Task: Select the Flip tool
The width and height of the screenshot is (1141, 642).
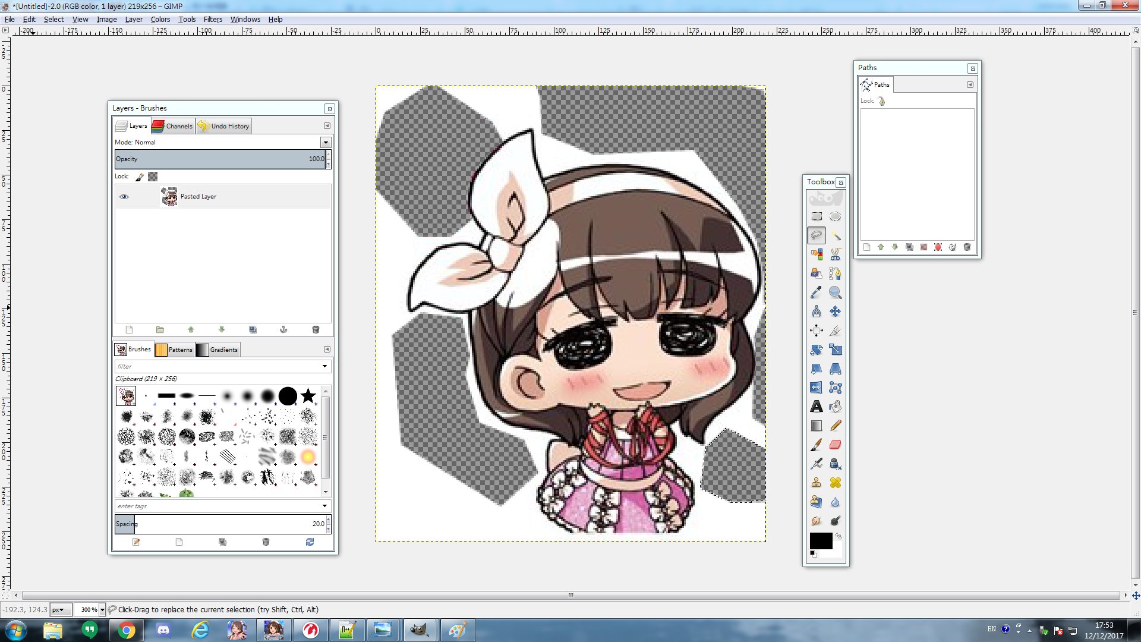Action: coord(817,388)
